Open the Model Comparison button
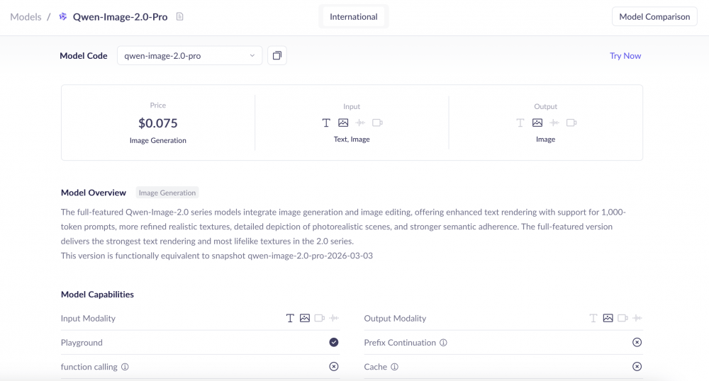Screen dimensions: 709x381 click(654, 17)
